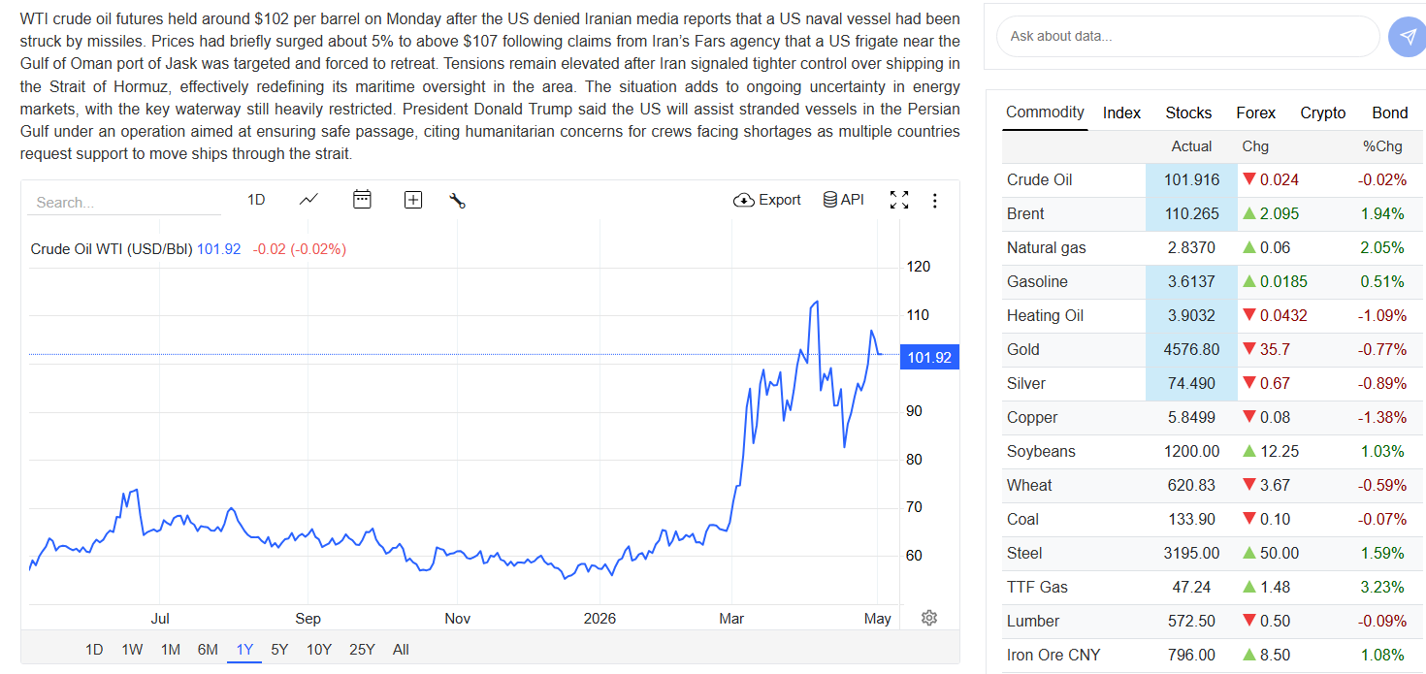Select the All time range
This screenshot has width=1426, height=674.
pos(401,650)
